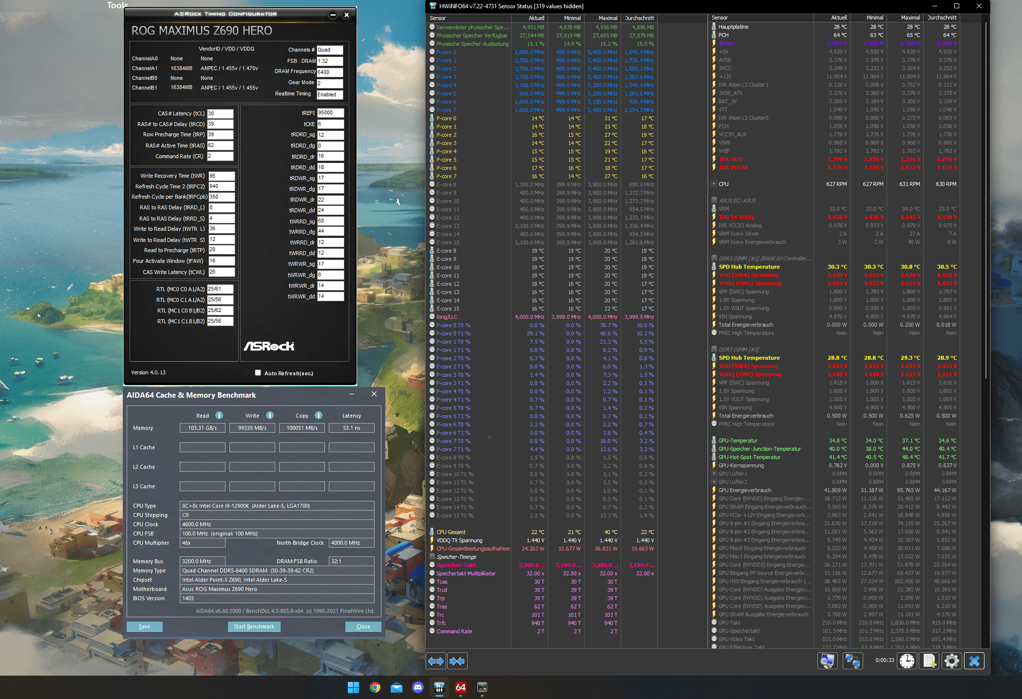The image size is (1022, 699).
Task: Click left pane Maximal column header
Action: coord(602,18)
